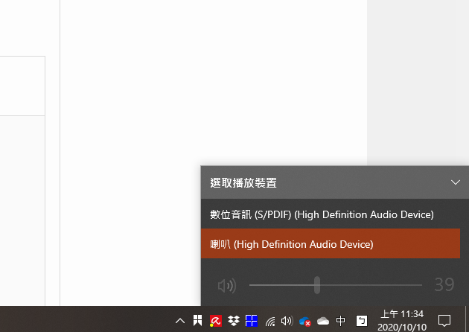Open the blue grid tray icon

252,321
